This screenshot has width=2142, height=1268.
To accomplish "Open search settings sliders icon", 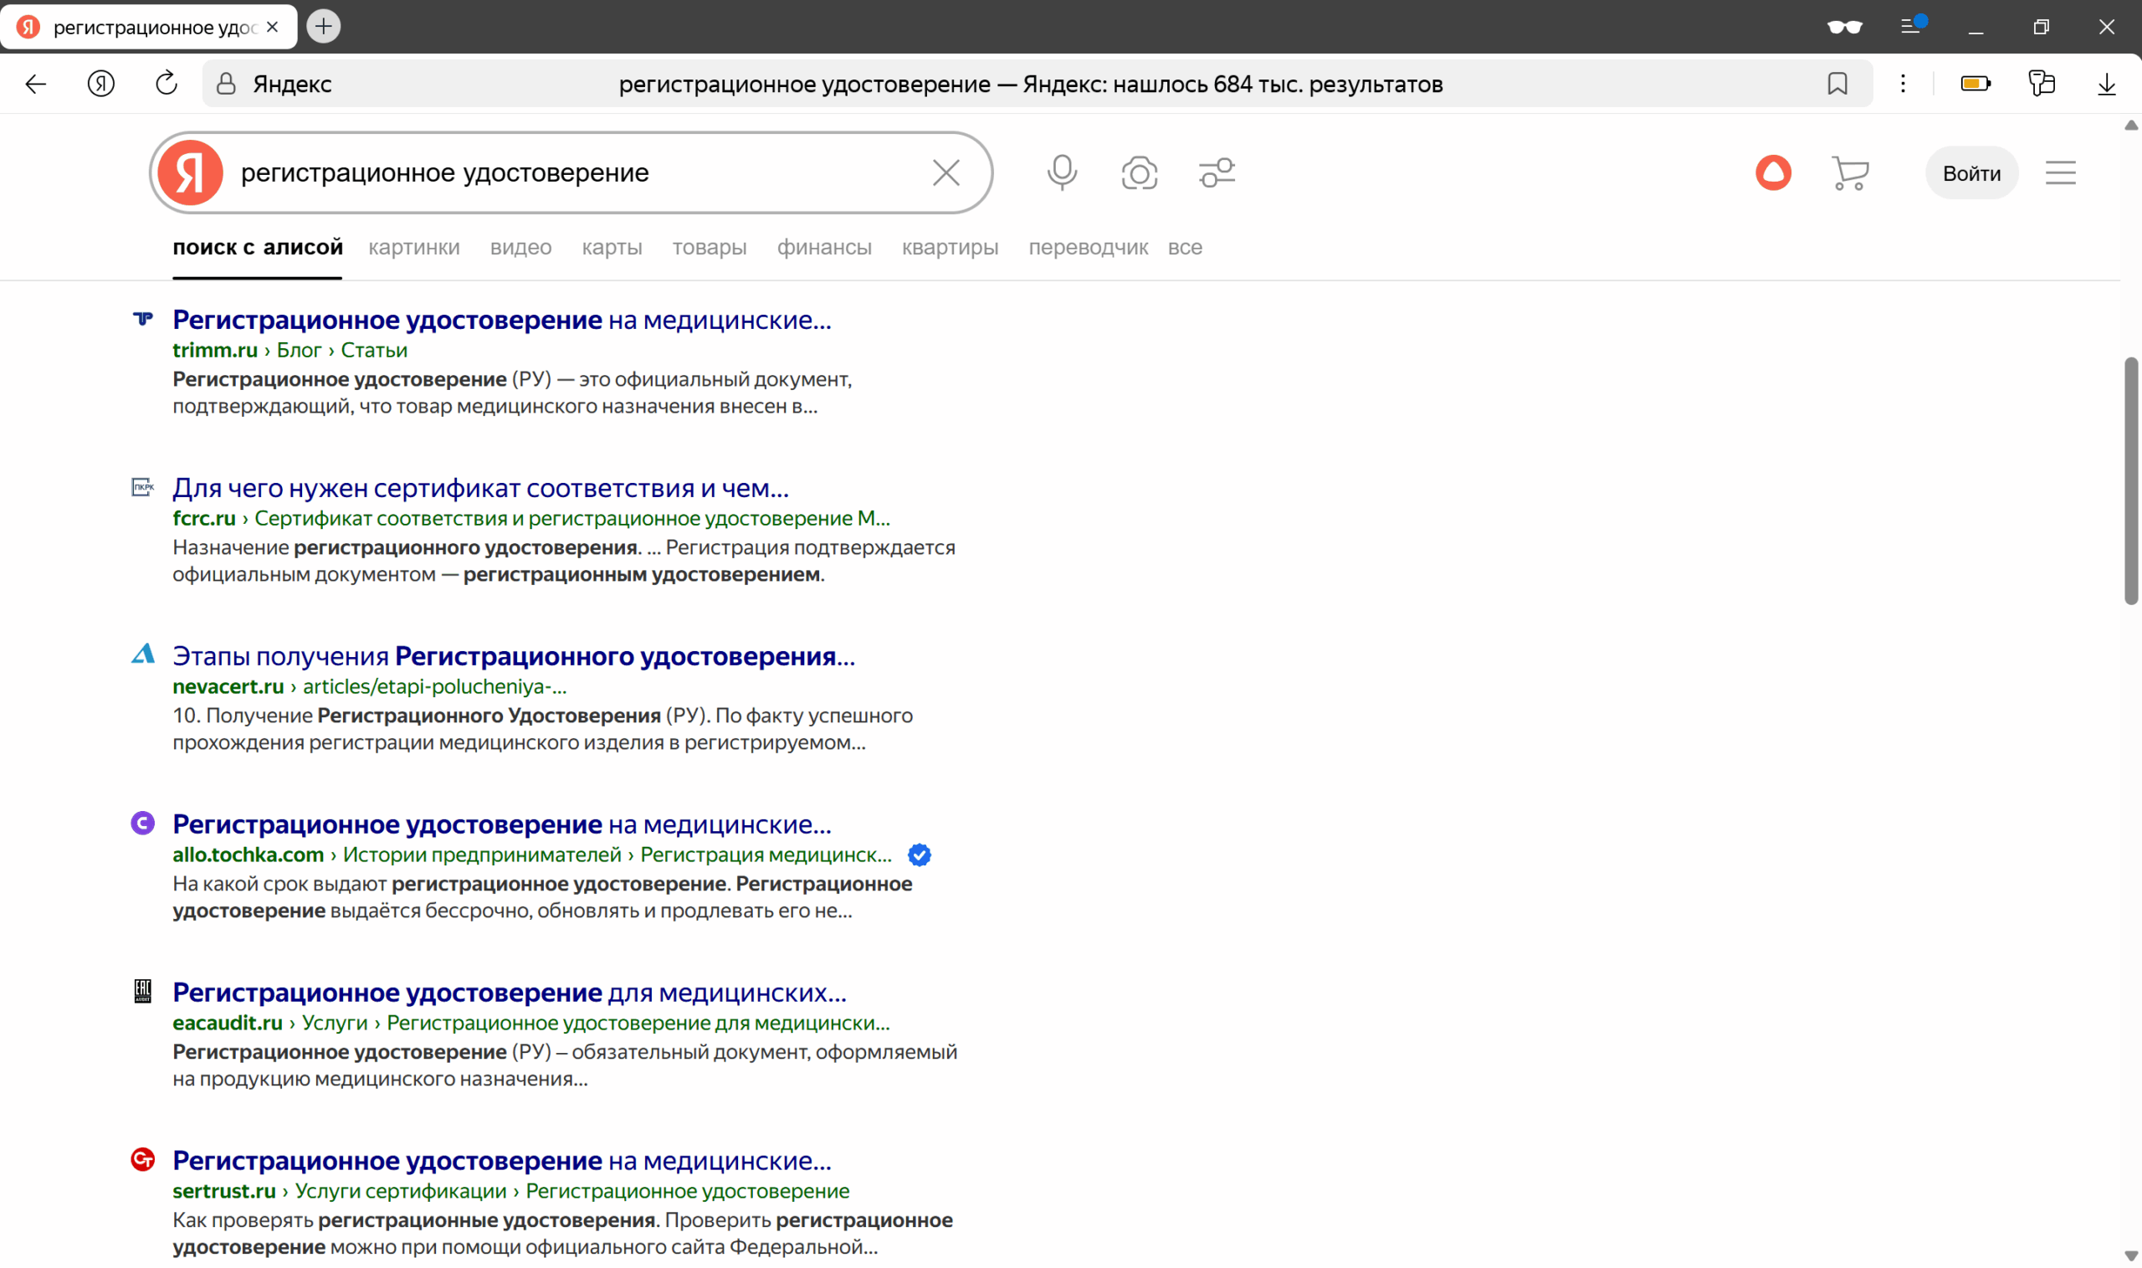I will click(1217, 172).
